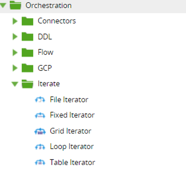Select the Fixed Iterator label
This screenshot has height=170, width=186.
point(72,115)
